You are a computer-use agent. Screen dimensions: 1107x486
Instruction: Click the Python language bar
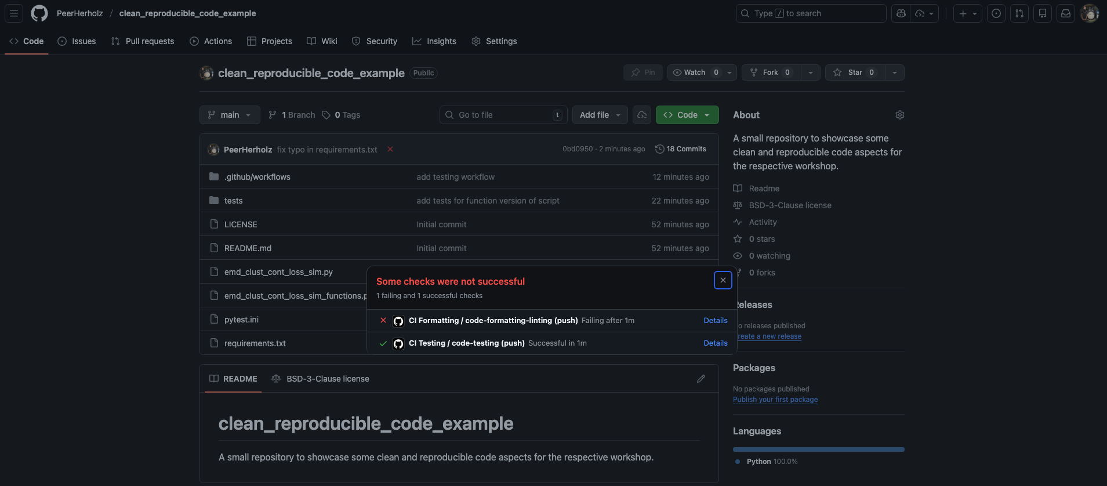point(819,449)
